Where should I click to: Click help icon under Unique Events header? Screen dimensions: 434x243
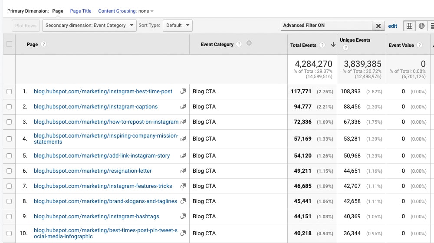345,48
